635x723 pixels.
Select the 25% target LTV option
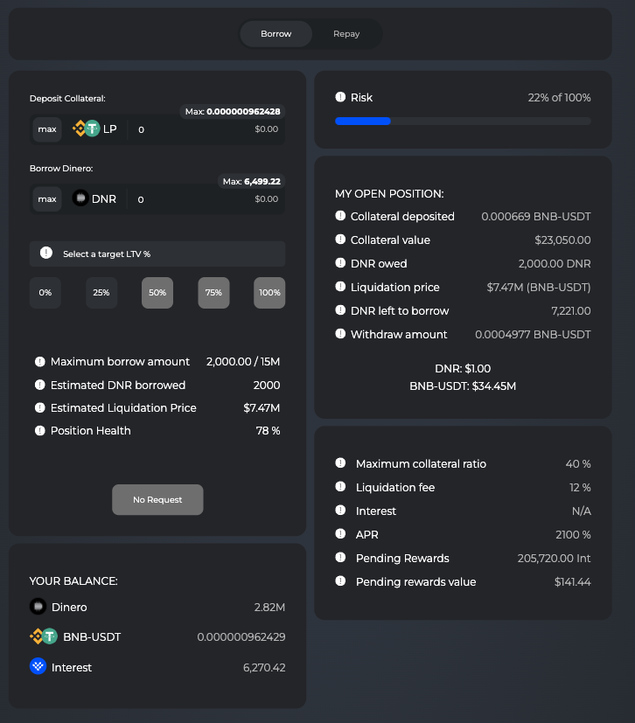click(x=101, y=292)
